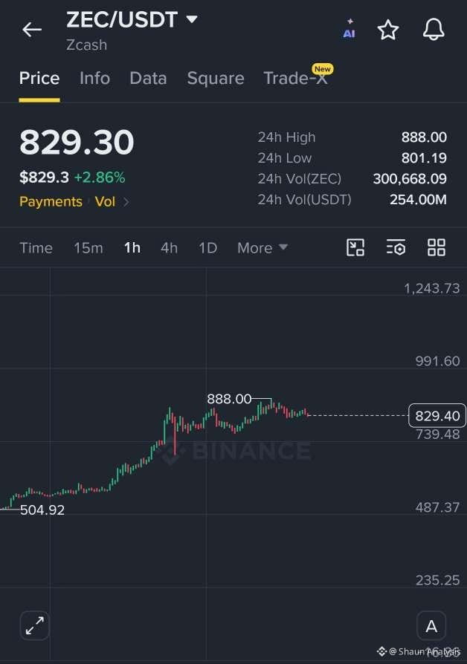The height and width of the screenshot is (664, 467).
Task: Click the 1,243.73 axis label
Action: pyautogui.click(x=432, y=288)
